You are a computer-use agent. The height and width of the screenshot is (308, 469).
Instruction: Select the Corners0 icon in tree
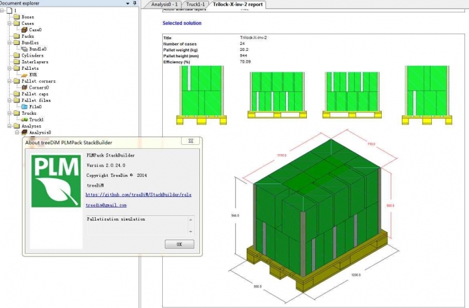pyautogui.click(x=24, y=87)
